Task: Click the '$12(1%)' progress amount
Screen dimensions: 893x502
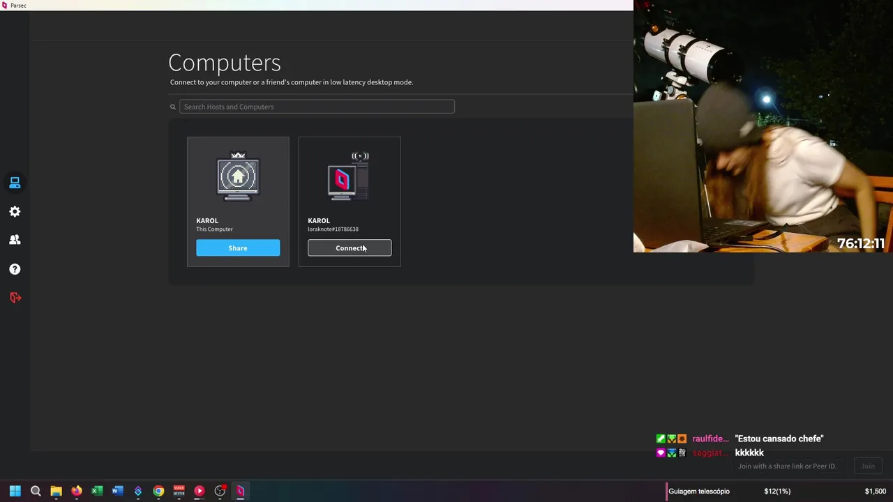Action: pos(777,492)
